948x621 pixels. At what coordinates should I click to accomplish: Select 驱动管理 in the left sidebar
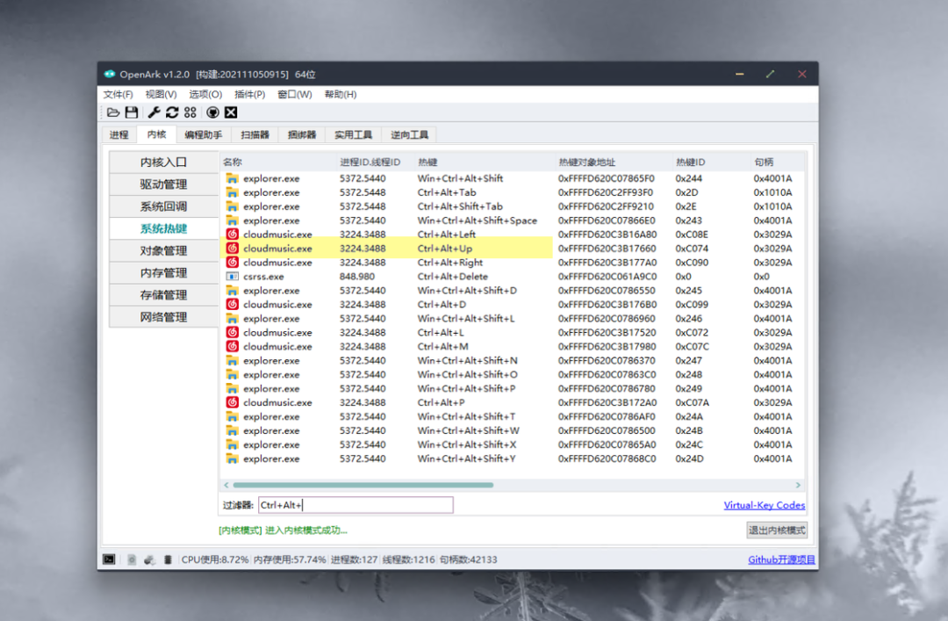click(163, 184)
